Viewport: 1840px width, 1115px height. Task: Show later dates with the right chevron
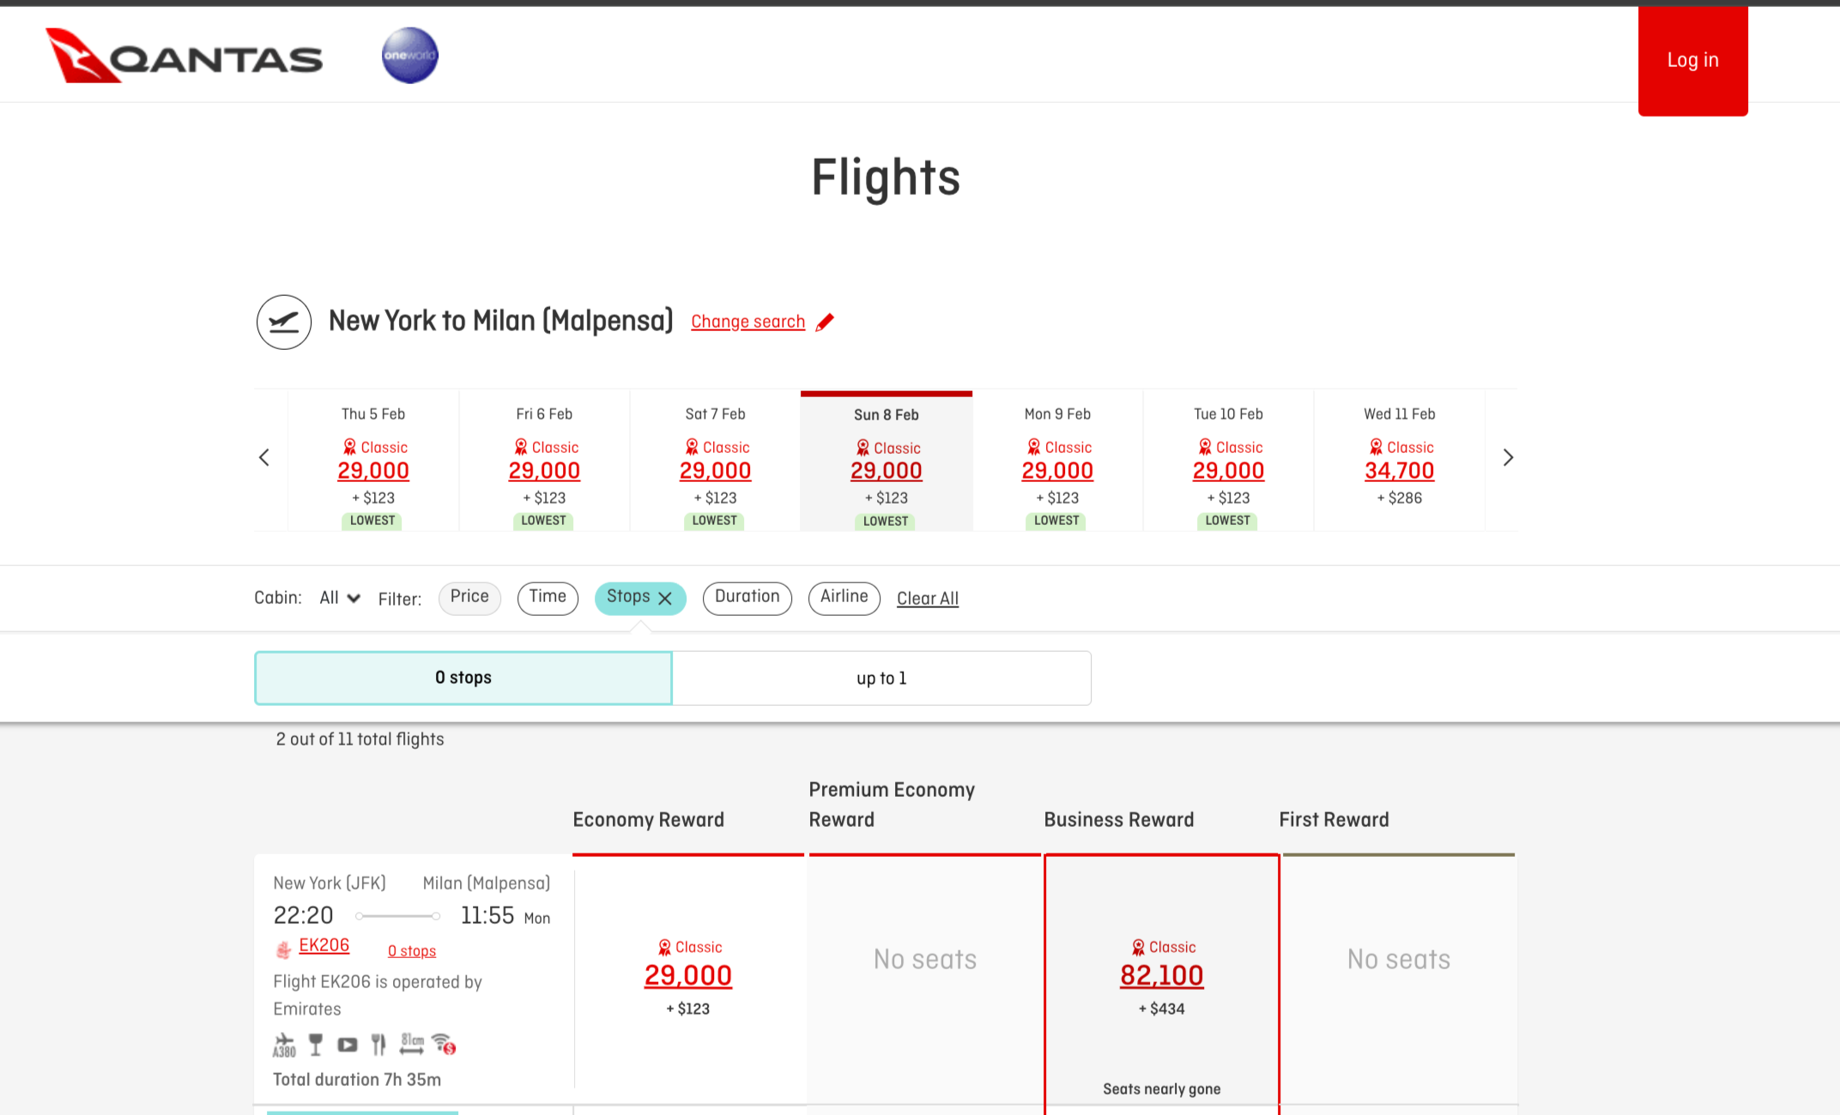pos(1508,458)
